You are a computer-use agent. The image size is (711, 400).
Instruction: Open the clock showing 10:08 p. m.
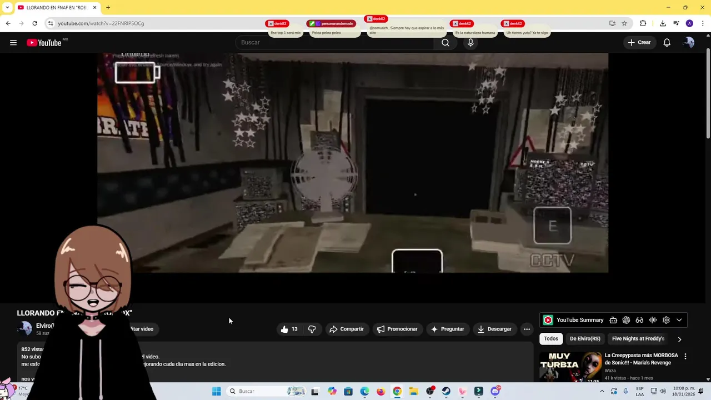pyautogui.click(x=684, y=391)
